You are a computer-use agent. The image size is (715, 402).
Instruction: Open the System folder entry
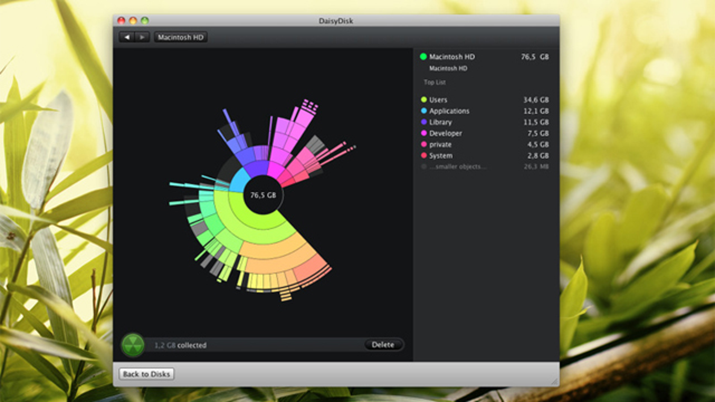coord(485,155)
